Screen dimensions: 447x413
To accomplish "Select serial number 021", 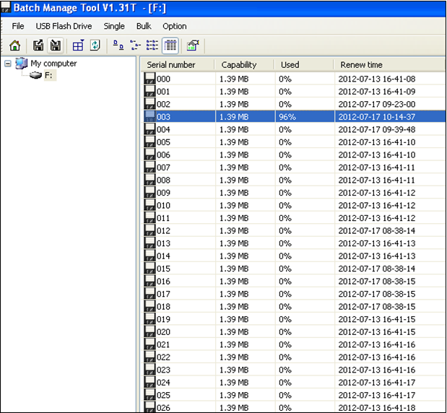I will [x=163, y=344].
